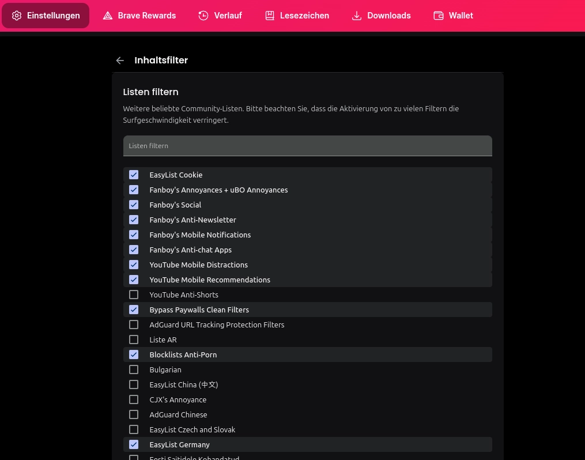Click the 'YouTube Anti-Shorts' list name
This screenshot has height=460, width=585.
183,295
